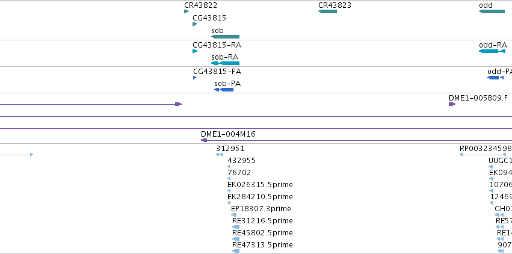Screen dimensions: 512x254
Task: Click the purple arrowhead ending the long feature line
Action: click(x=179, y=104)
